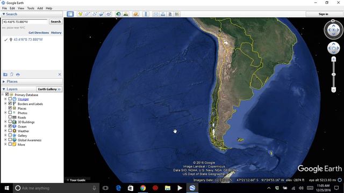Collapse the Search panel header triangle
The image size is (344, 193).
[x=4, y=14]
